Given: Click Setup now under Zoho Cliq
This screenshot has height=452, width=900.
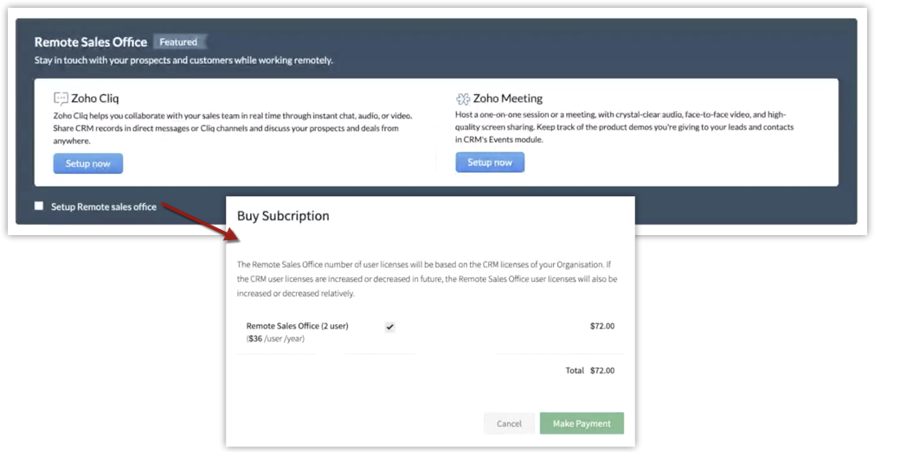Looking at the screenshot, I should [x=87, y=163].
